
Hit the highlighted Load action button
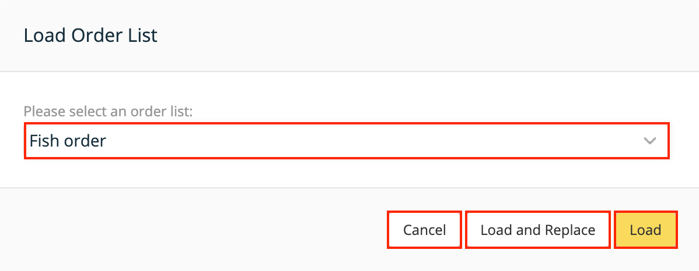pos(645,230)
